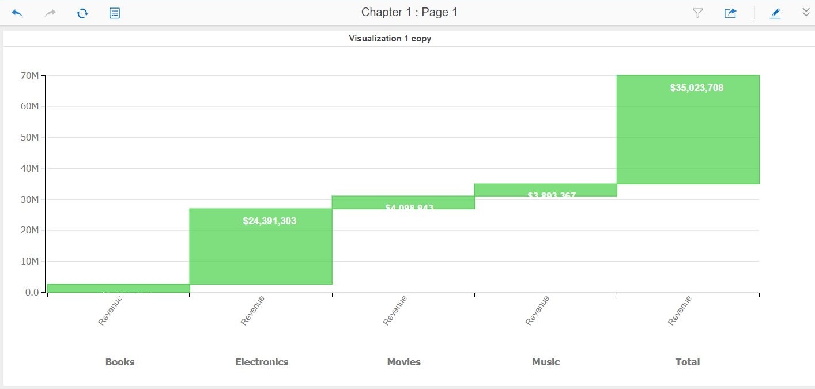Screen dimensions: 815x389
Task: Click the Electronics category label
Action: click(262, 362)
